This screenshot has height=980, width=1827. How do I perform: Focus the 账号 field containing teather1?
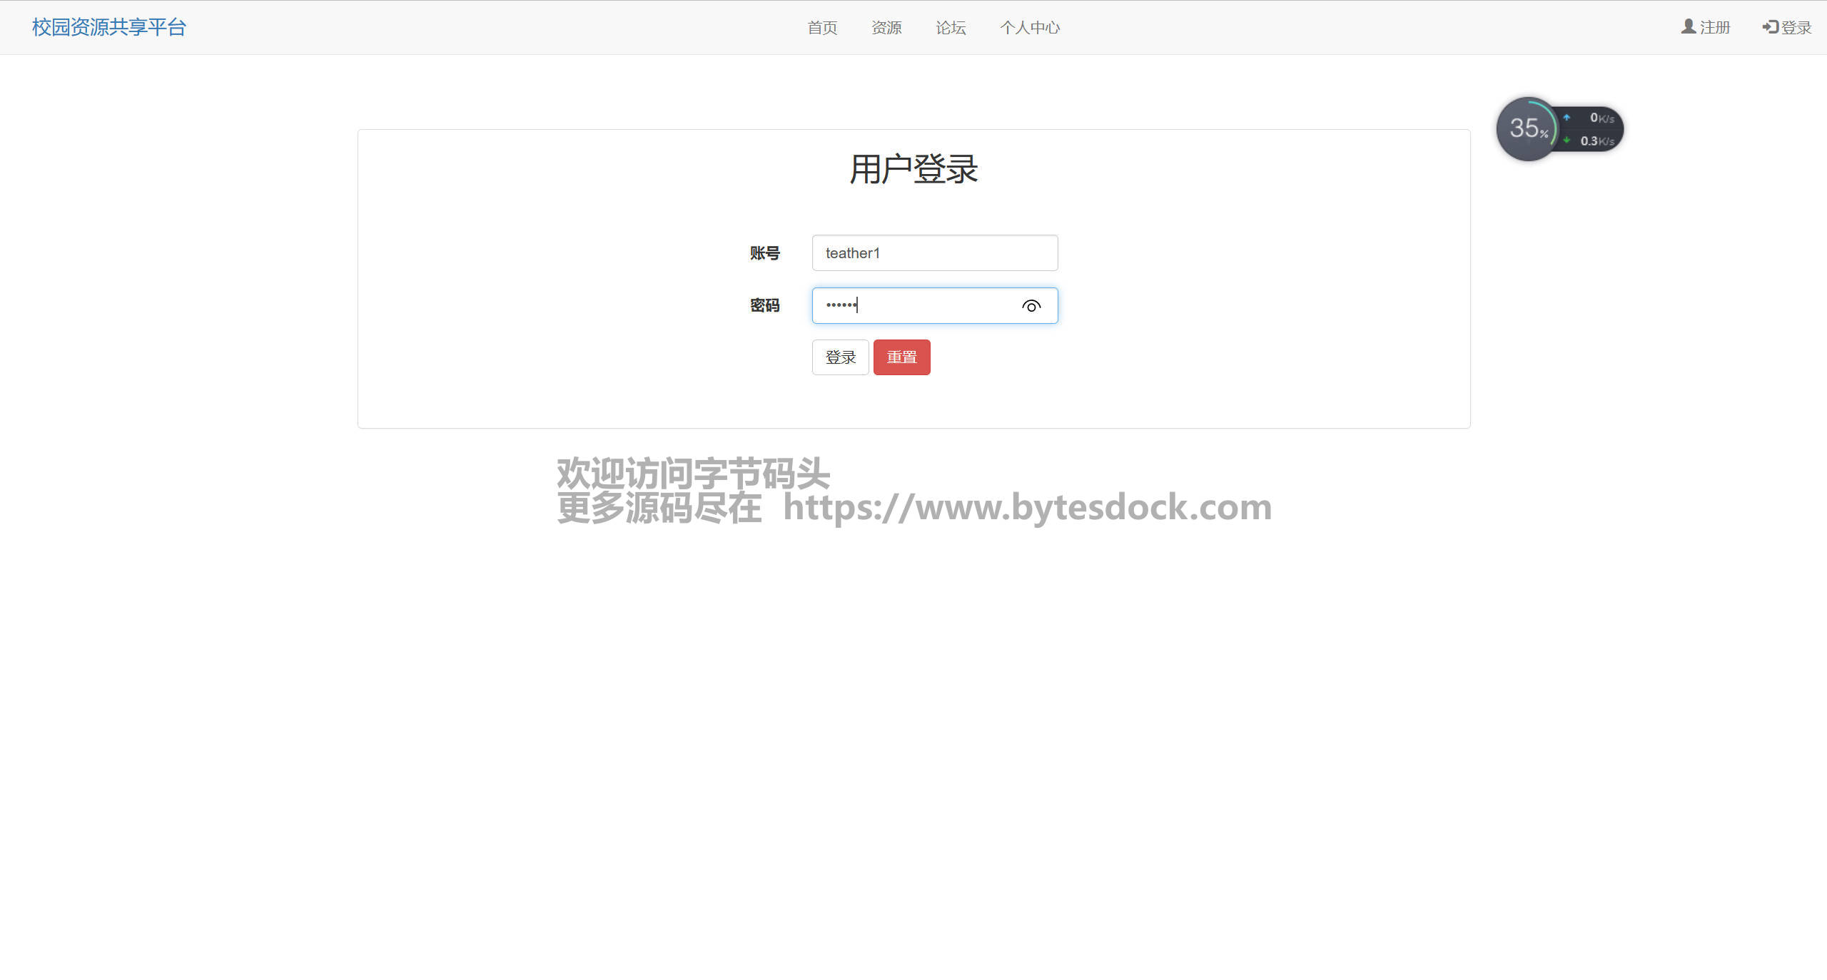coord(934,253)
